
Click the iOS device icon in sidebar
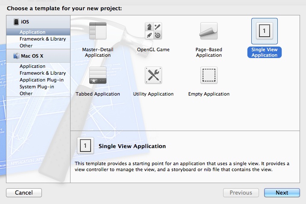coord(16,22)
